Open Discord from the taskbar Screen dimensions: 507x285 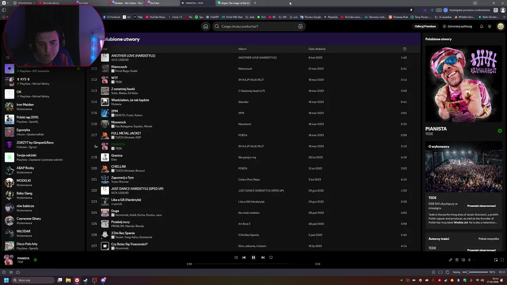tap(103, 280)
